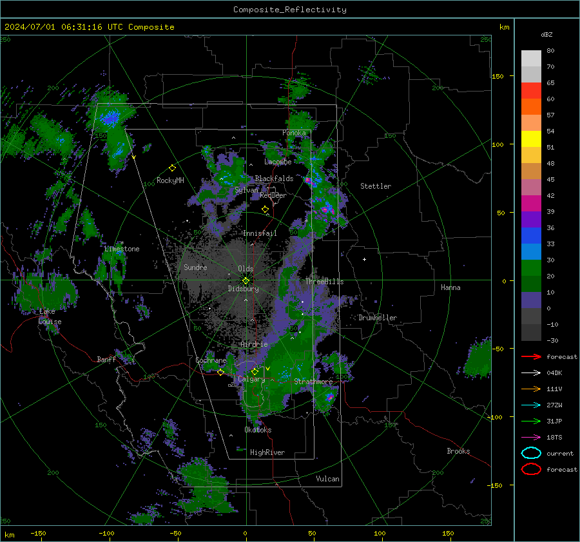
Task: Pick the slate purple swatch between 10 and 0
Action: coord(531,300)
